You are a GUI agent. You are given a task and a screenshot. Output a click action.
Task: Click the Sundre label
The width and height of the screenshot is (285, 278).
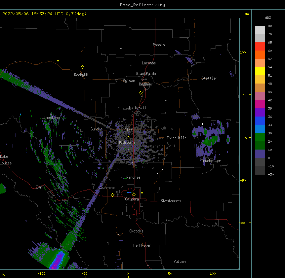pyautogui.click(x=97, y=129)
